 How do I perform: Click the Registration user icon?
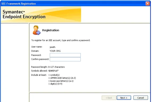click(36, 30)
